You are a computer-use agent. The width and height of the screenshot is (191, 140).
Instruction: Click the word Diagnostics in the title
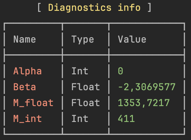[80, 8]
